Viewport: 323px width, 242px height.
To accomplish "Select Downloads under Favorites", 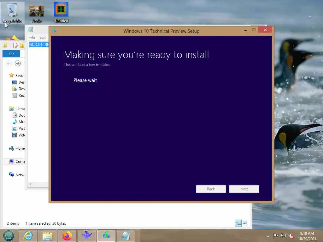I will pyautogui.click(x=18, y=89).
